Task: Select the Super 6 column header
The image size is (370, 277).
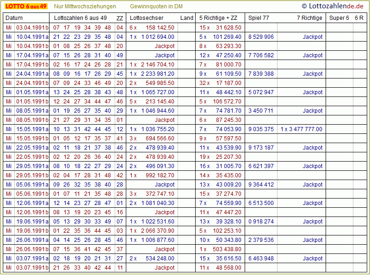Action: pyautogui.click(x=339, y=18)
